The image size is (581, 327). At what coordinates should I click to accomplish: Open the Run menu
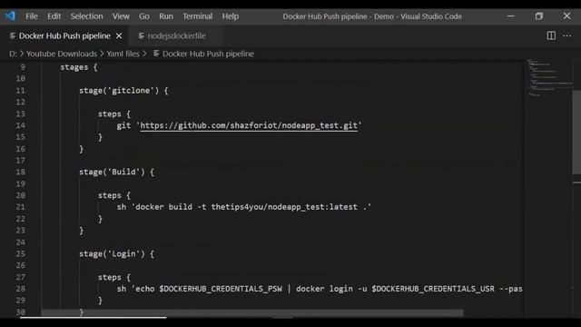[x=166, y=16]
